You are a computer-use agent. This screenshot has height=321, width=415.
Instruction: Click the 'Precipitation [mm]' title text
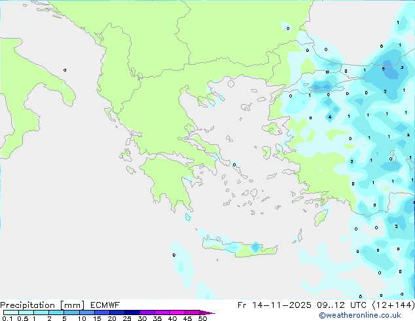click(43, 305)
